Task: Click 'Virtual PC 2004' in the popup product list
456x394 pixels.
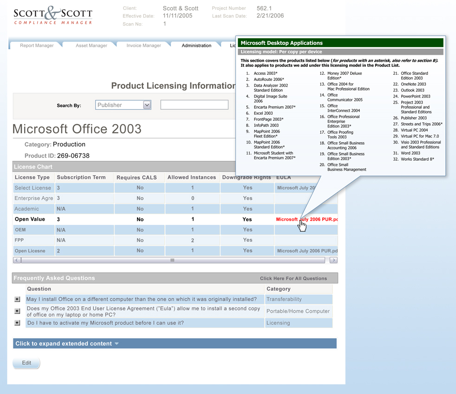Action: [x=414, y=130]
